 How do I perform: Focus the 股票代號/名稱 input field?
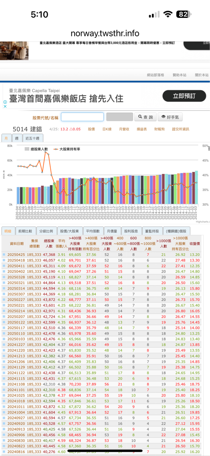point(82,117)
